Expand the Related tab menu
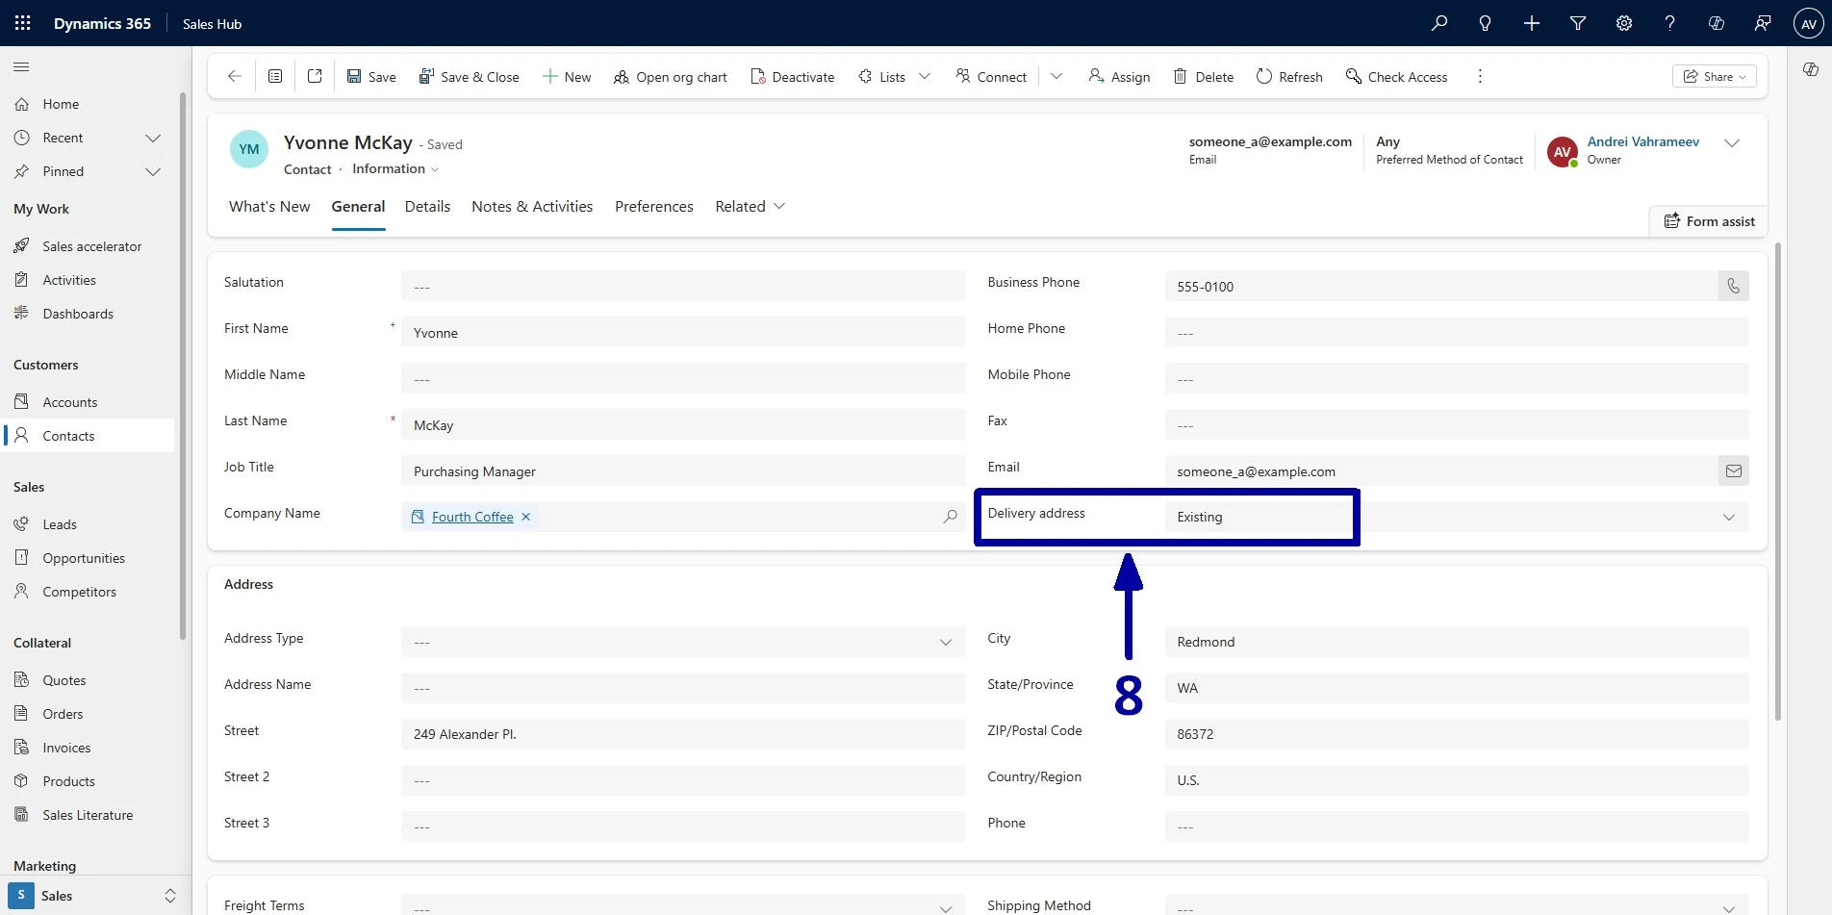Screen dimensions: 1832x915 [750, 206]
